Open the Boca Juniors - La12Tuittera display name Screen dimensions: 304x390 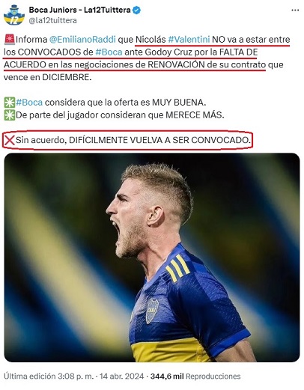(x=79, y=10)
